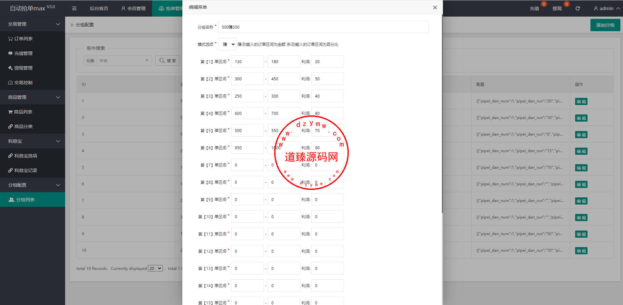The width and height of the screenshot is (623, 305).
Task: Open 利息宝选项 in sidebar
Action: [x=33, y=156]
